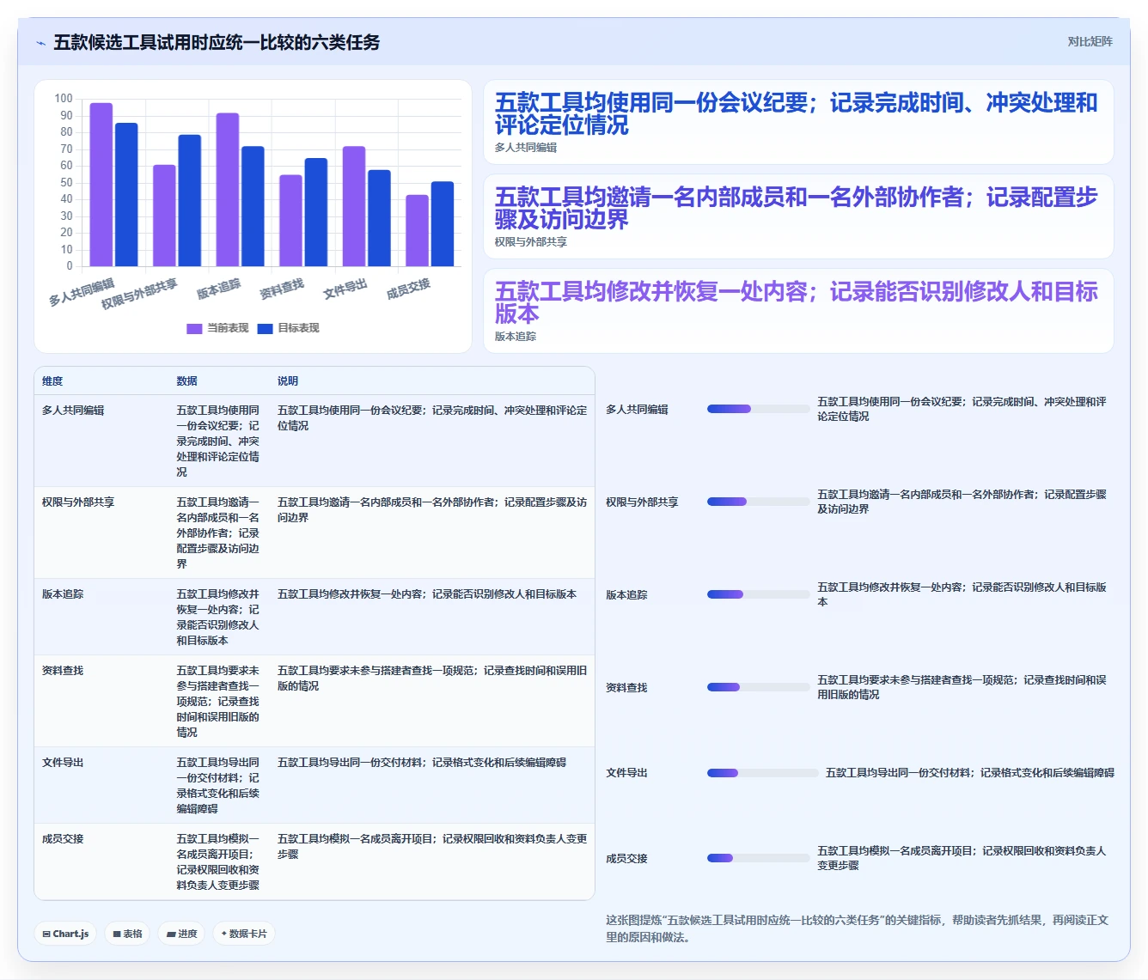Click the 成员交接 progress bar
The height and width of the screenshot is (980, 1148).
(x=759, y=858)
